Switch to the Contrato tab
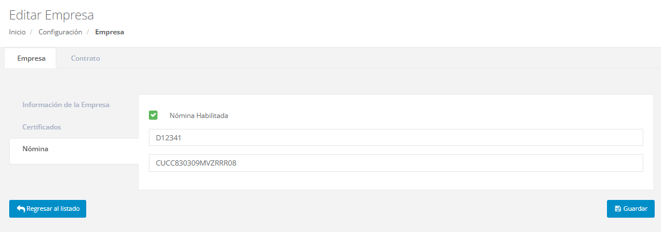The width and height of the screenshot is (661, 232). point(86,58)
